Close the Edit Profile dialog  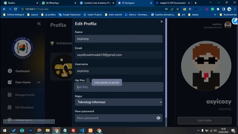[161, 22]
